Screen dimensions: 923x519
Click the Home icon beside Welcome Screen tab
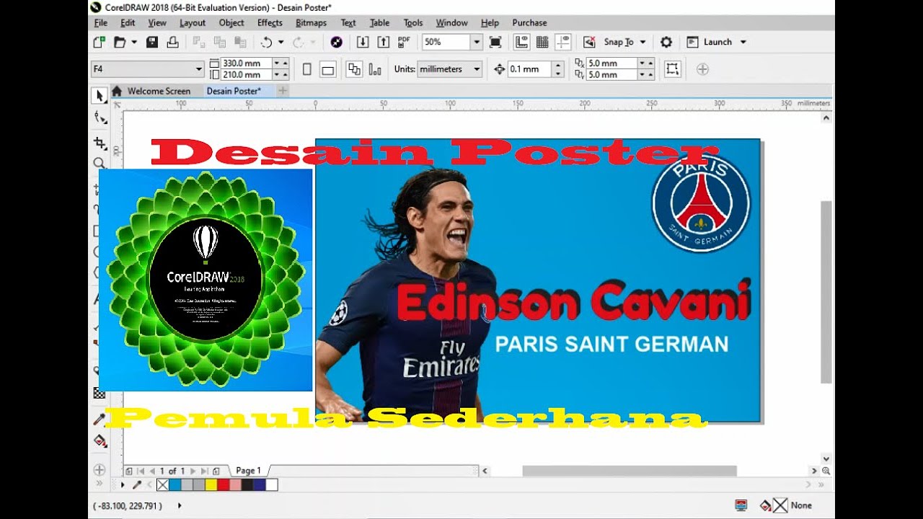click(117, 91)
